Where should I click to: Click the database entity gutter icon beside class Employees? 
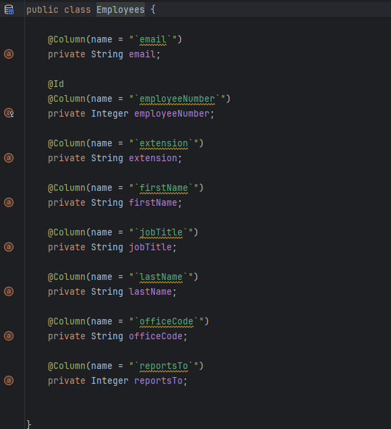pos(9,9)
